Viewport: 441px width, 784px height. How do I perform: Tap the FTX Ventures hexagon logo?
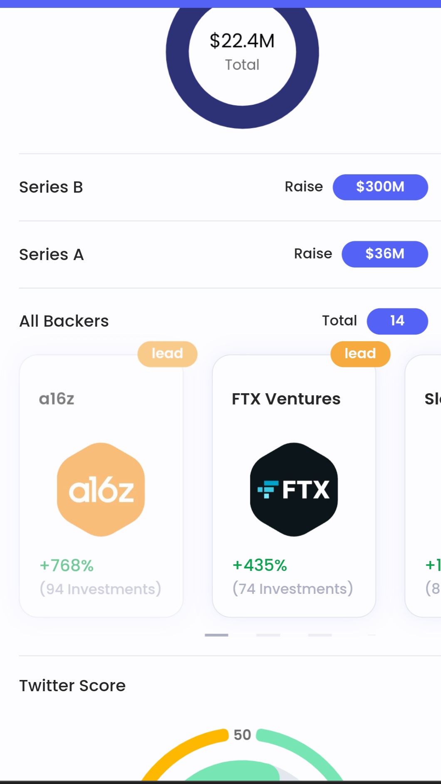[294, 489]
